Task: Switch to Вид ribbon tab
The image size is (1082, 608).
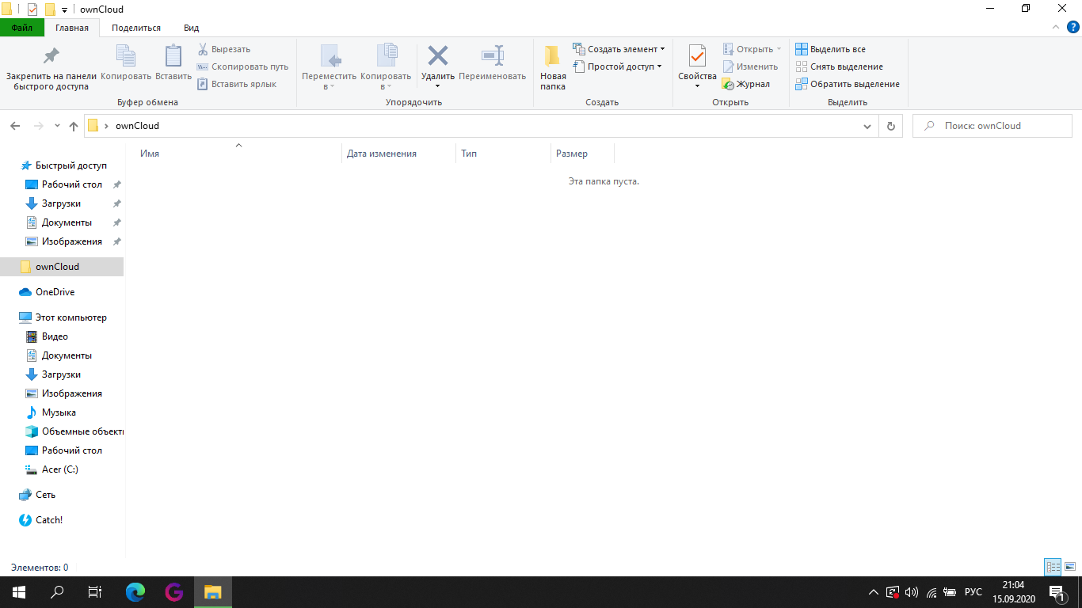Action: (x=192, y=28)
